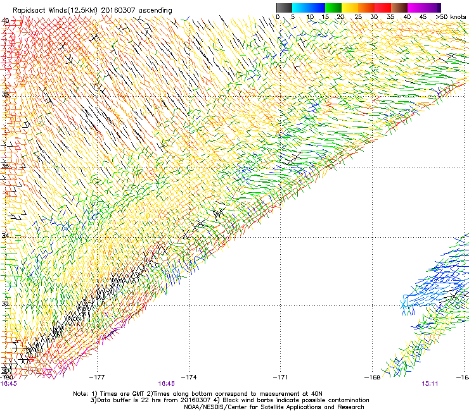Click the yellow 20-25 knots color swatch
This screenshot has width=469, height=411.
[350, 8]
